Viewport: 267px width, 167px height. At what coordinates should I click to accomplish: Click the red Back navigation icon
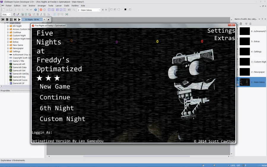[41, 10]
